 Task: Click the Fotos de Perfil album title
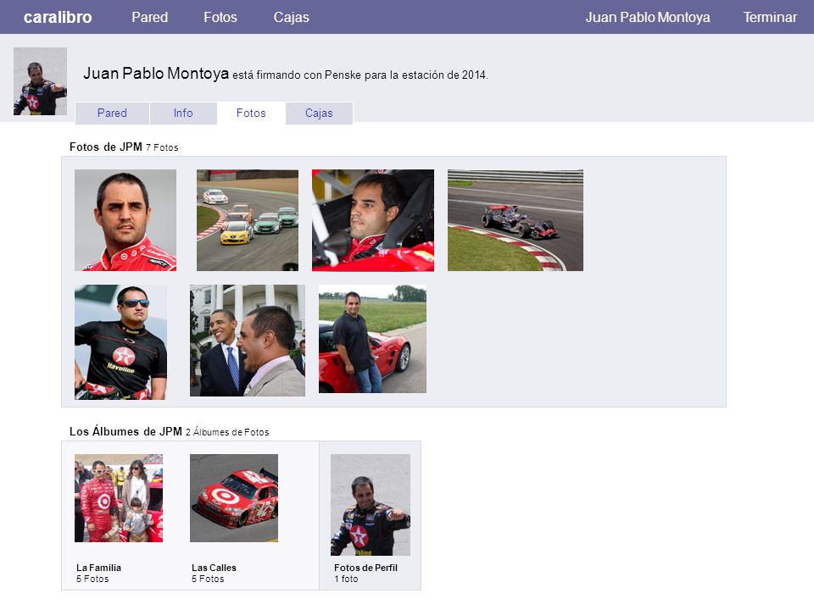(366, 568)
